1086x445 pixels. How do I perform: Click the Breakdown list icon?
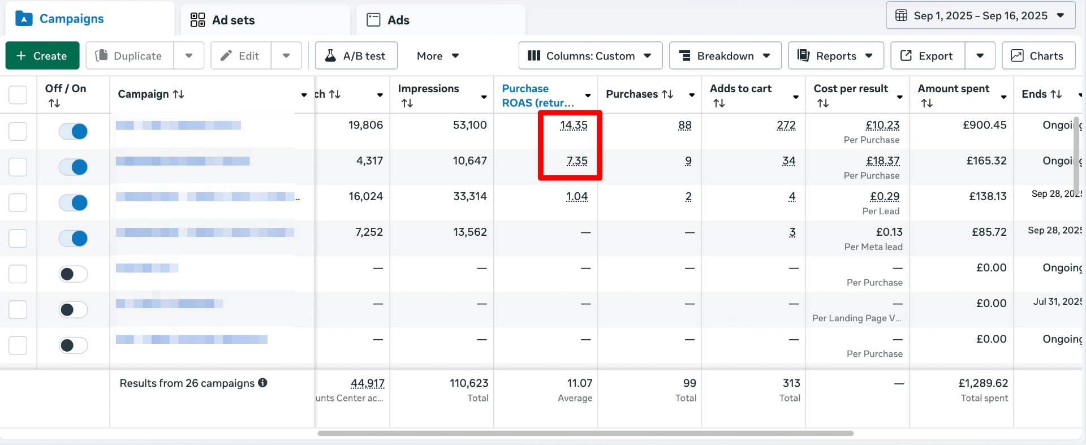(x=684, y=55)
